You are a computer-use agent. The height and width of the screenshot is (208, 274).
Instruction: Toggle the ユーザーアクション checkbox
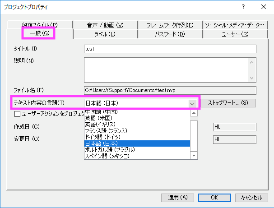click(18, 114)
